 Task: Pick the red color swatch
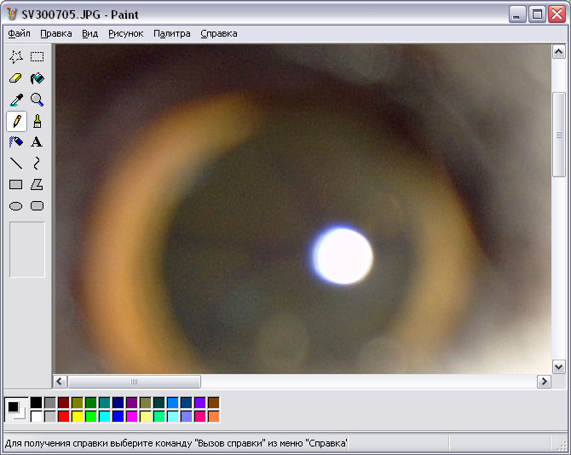click(63, 417)
